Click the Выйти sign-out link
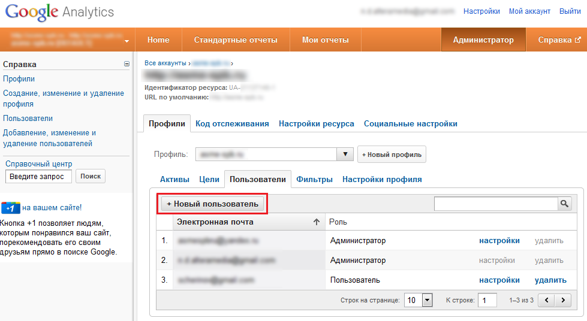The image size is (587, 321). [570, 11]
